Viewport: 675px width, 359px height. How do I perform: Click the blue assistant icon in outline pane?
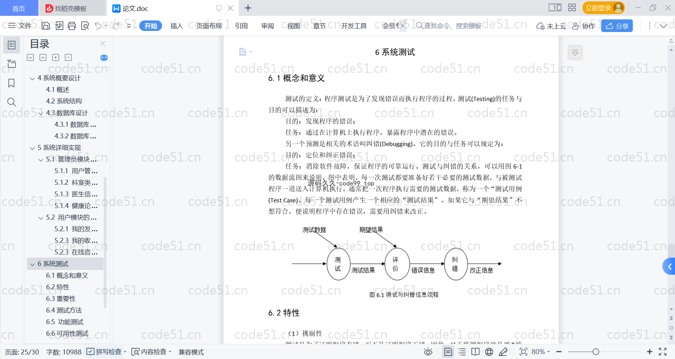[104, 58]
